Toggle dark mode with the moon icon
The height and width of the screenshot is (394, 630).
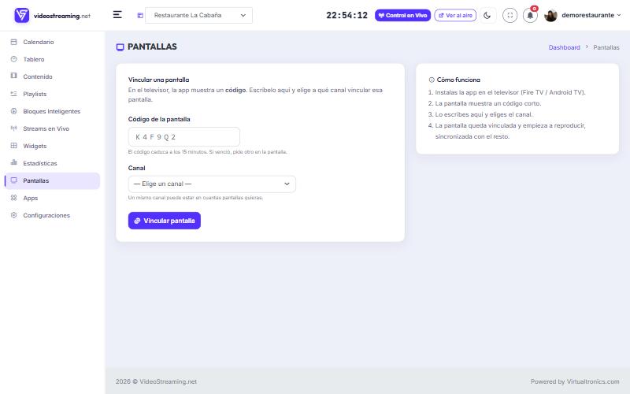click(487, 15)
